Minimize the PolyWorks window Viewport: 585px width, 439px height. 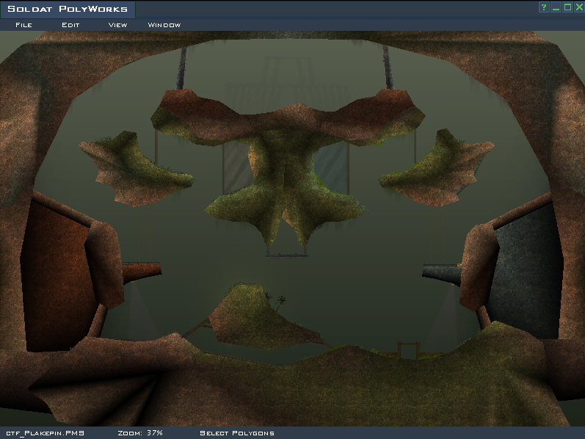click(556, 8)
